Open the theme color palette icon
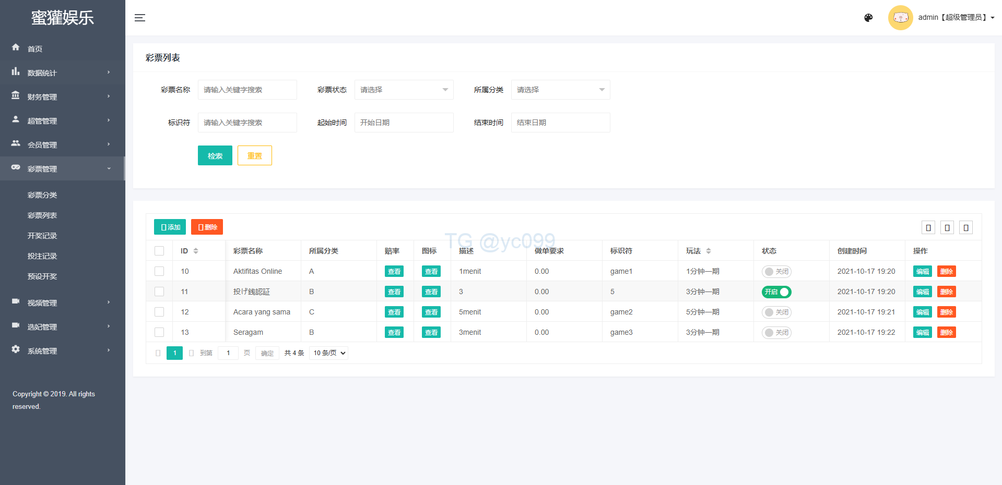 click(868, 18)
